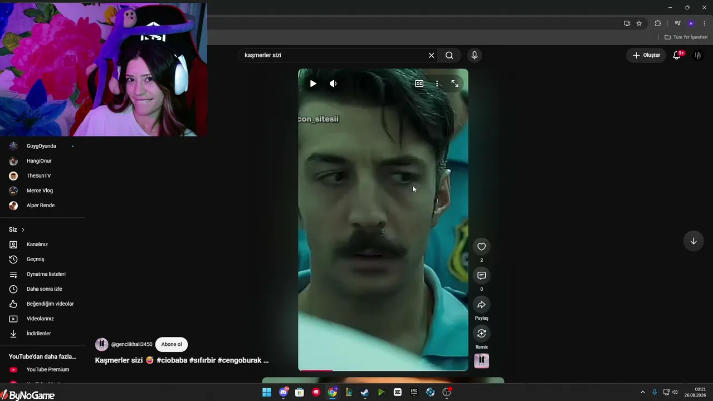Open HangiOnur subscription channel
The width and height of the screenshot is (713, 401).
42,161
